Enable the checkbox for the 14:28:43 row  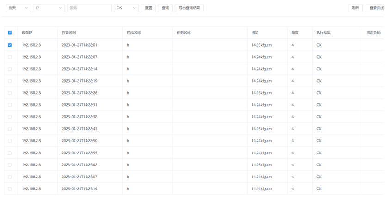[10, 129]
